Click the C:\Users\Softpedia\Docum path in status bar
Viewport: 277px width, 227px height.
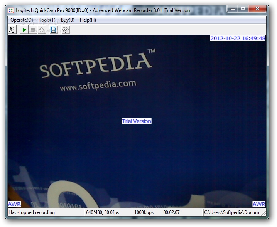[x=231, y=212]
